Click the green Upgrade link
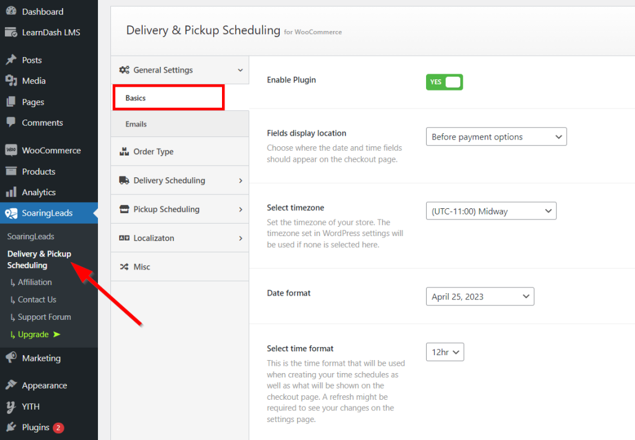Viewport: 635px width, 440px height. coord(33,335)
